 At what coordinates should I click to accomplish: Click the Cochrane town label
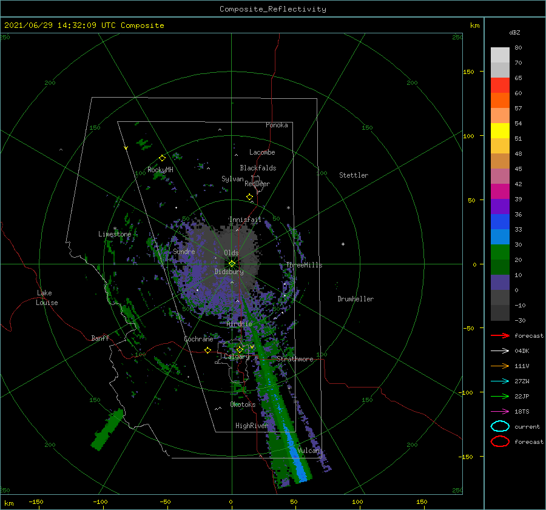pyautogui.click(x=198, y=339)
